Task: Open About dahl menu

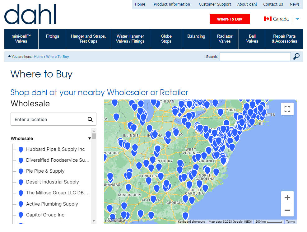Action: [247, 4]
